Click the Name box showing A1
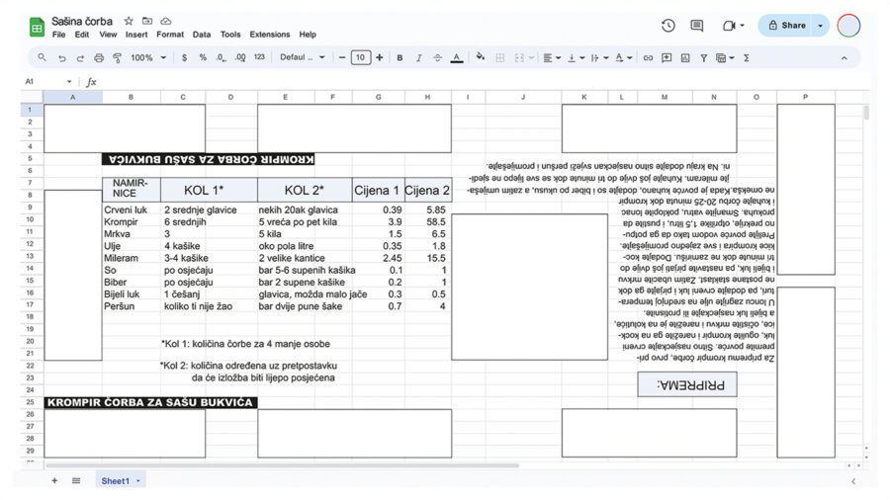 [x=48, y=82]
